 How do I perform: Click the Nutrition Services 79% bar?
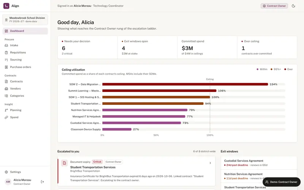pos(145,110)
